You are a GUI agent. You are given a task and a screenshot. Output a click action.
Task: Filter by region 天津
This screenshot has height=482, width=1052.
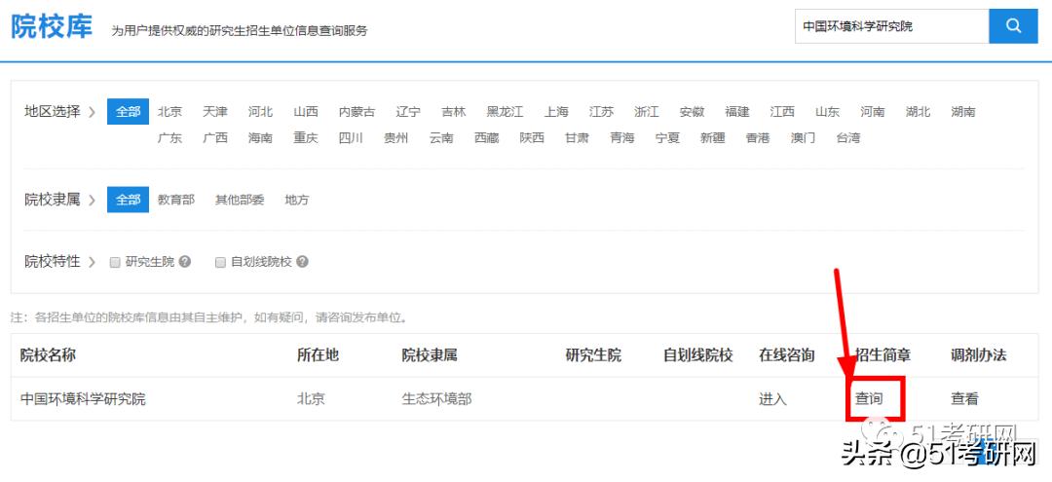(215, 111)
